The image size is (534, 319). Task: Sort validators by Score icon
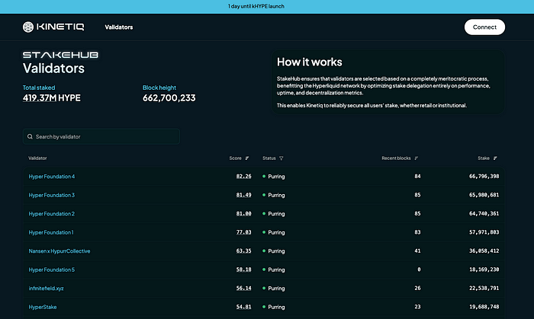247,158
